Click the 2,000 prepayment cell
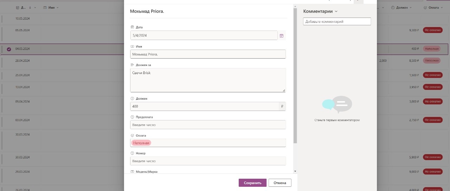The image size is (450, 191). pos(383,61)
